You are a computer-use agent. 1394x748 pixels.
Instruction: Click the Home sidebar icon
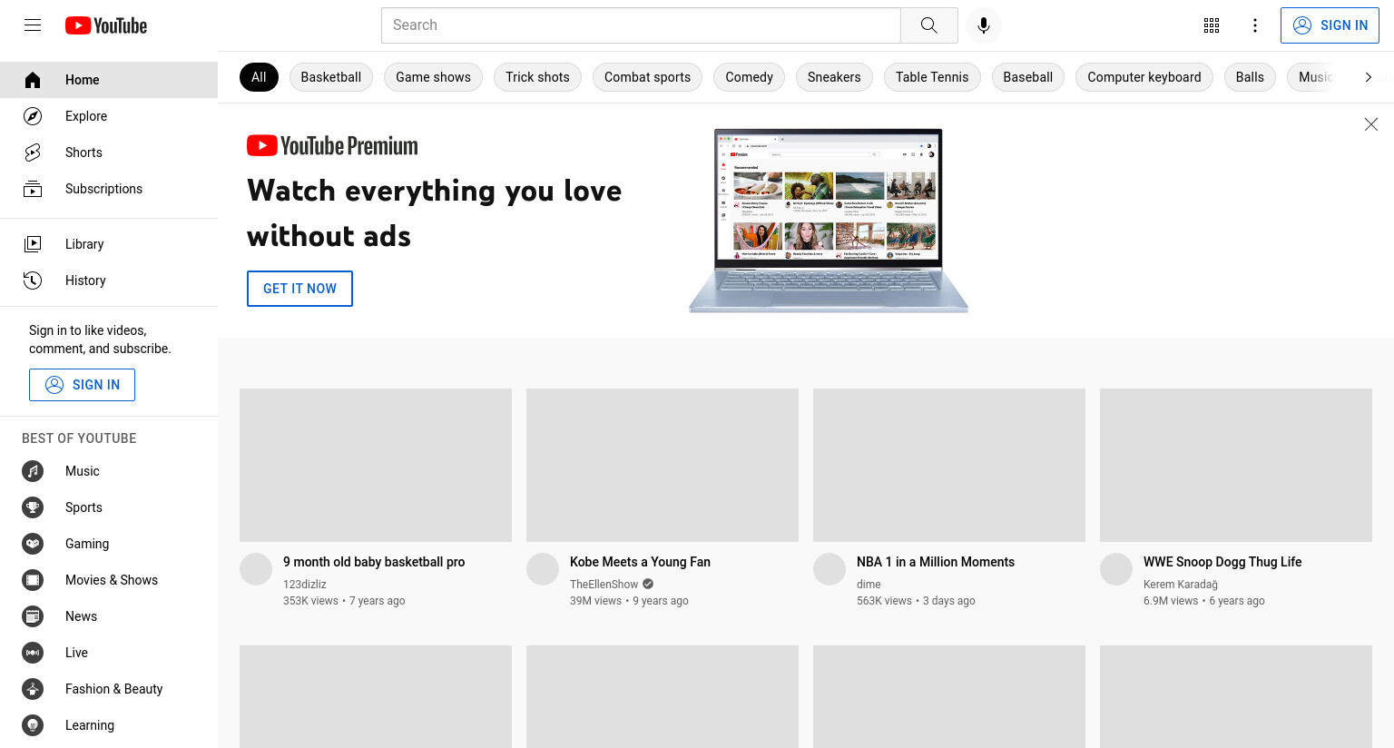(x=33, y=80)
